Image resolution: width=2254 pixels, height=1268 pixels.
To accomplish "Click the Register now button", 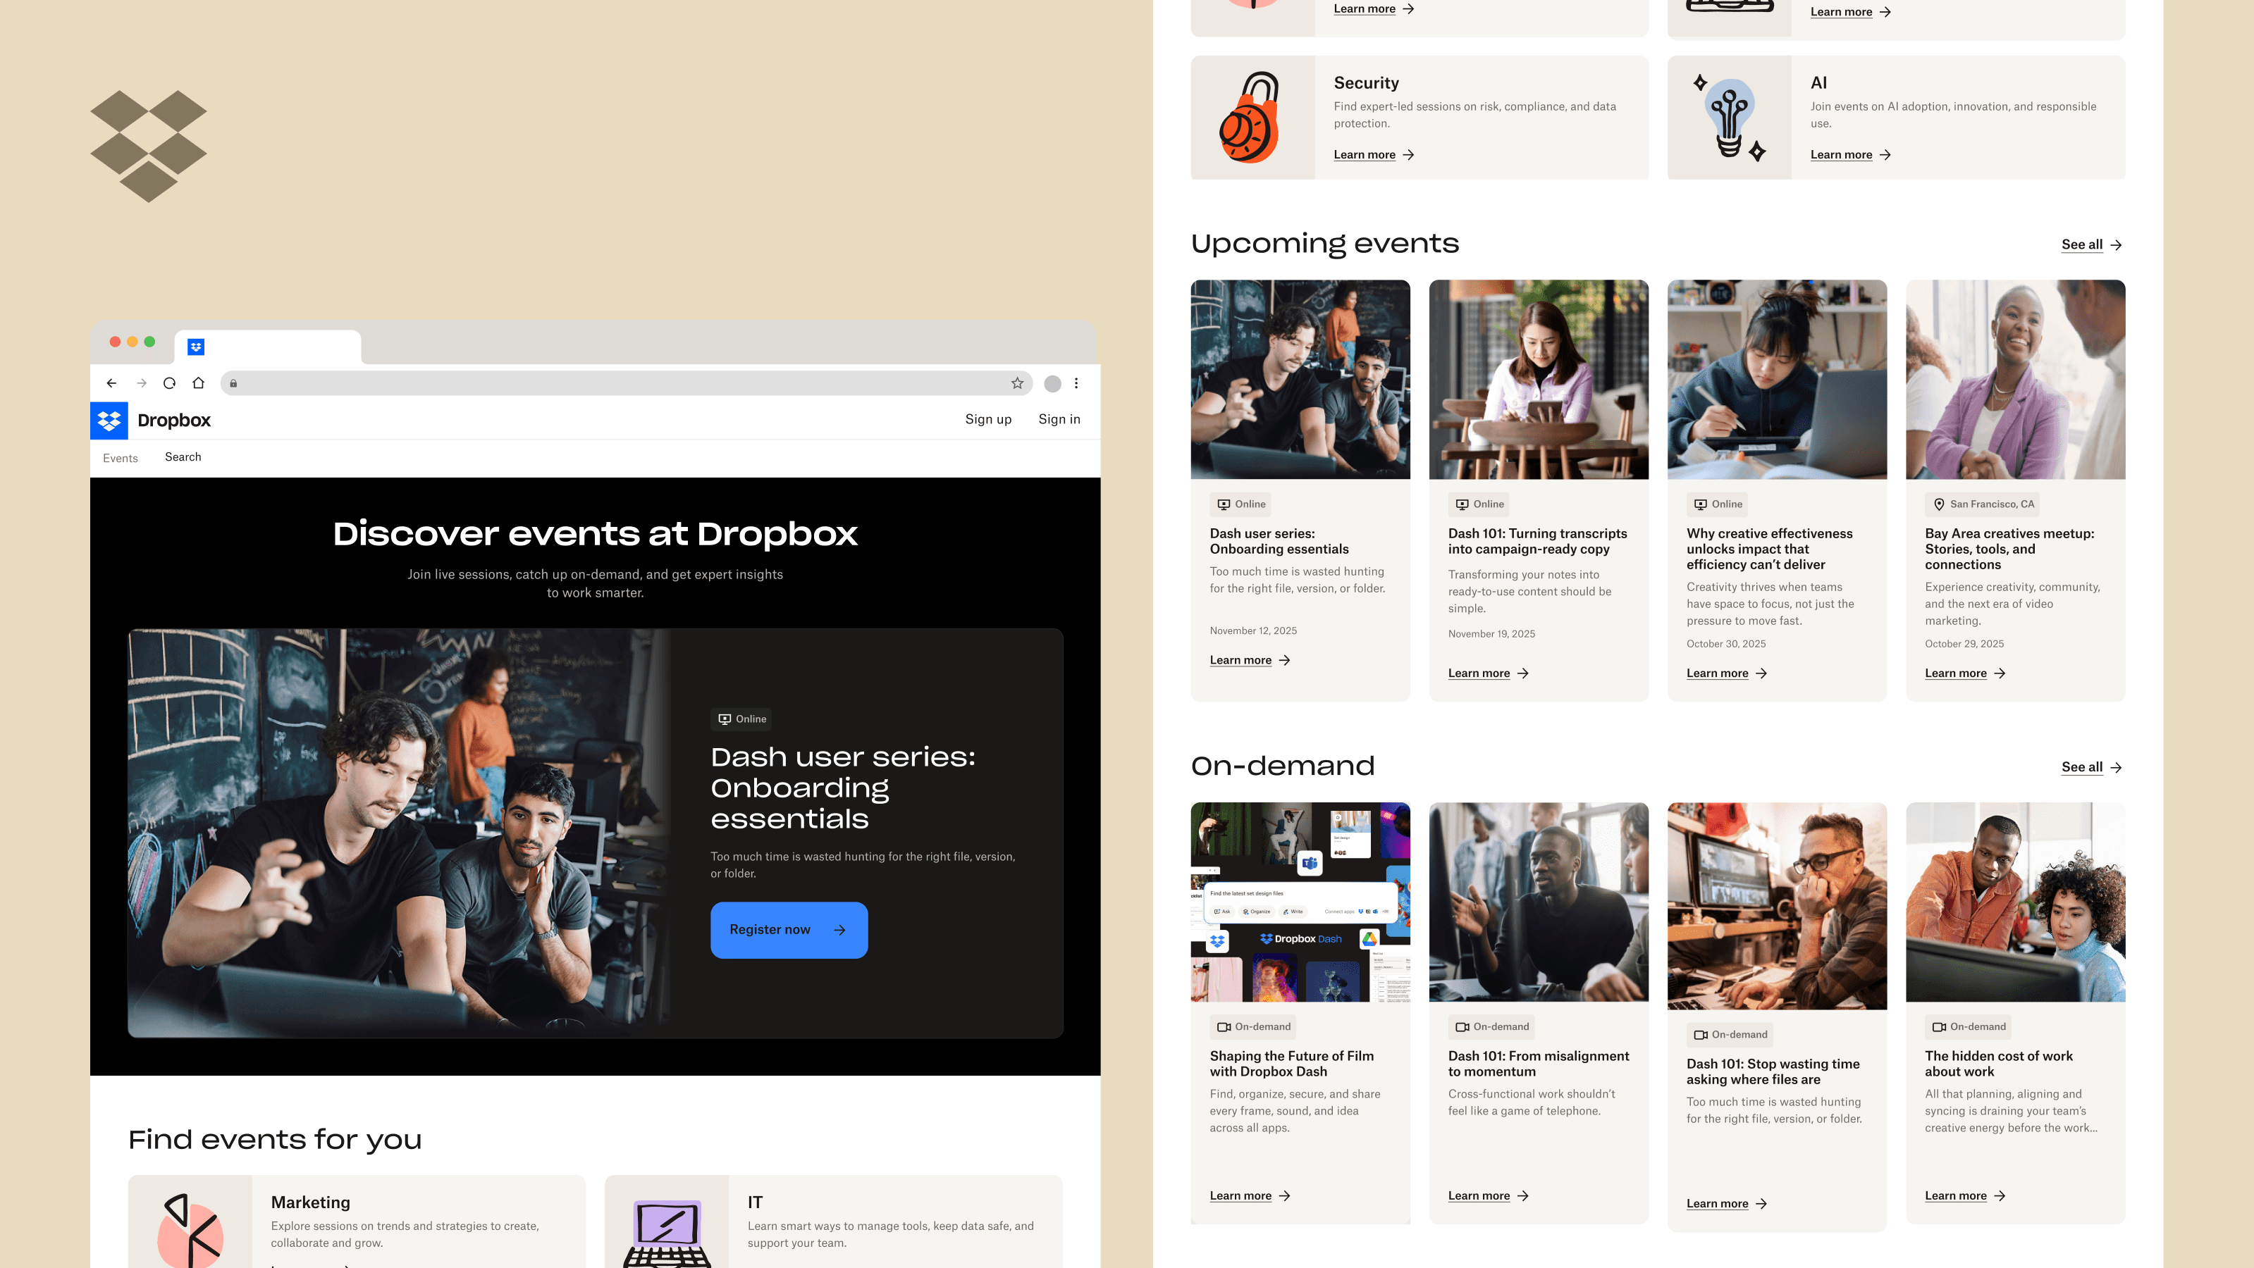I will click(789, 930).
